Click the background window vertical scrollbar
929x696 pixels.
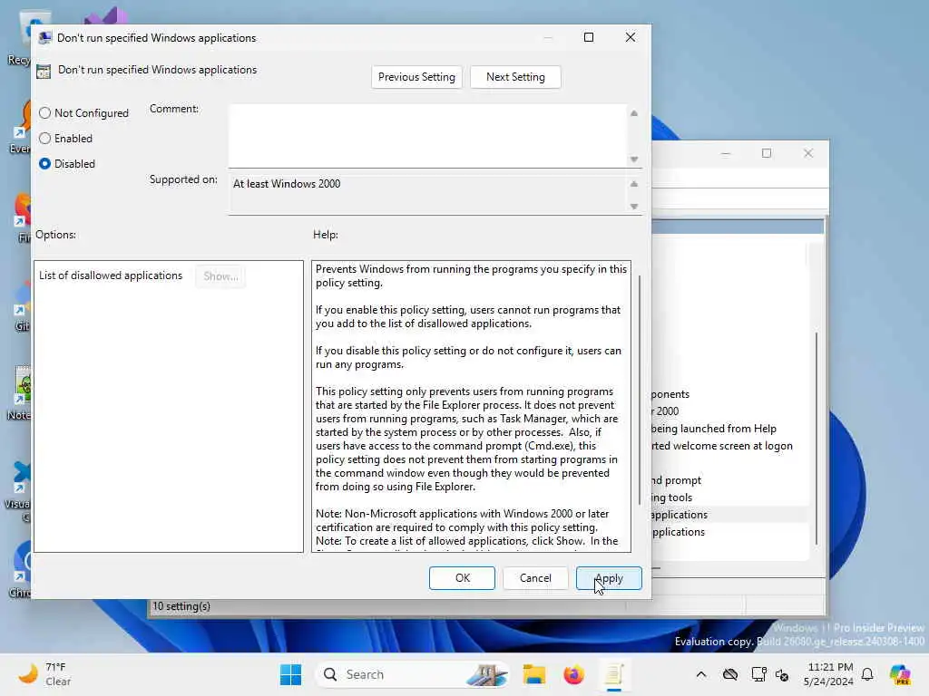(x=817, y=438)
